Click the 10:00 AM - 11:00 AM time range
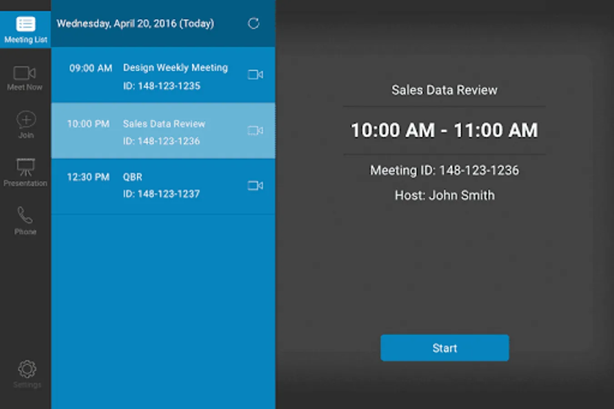614x409 pixels. [x=444, y=130]
